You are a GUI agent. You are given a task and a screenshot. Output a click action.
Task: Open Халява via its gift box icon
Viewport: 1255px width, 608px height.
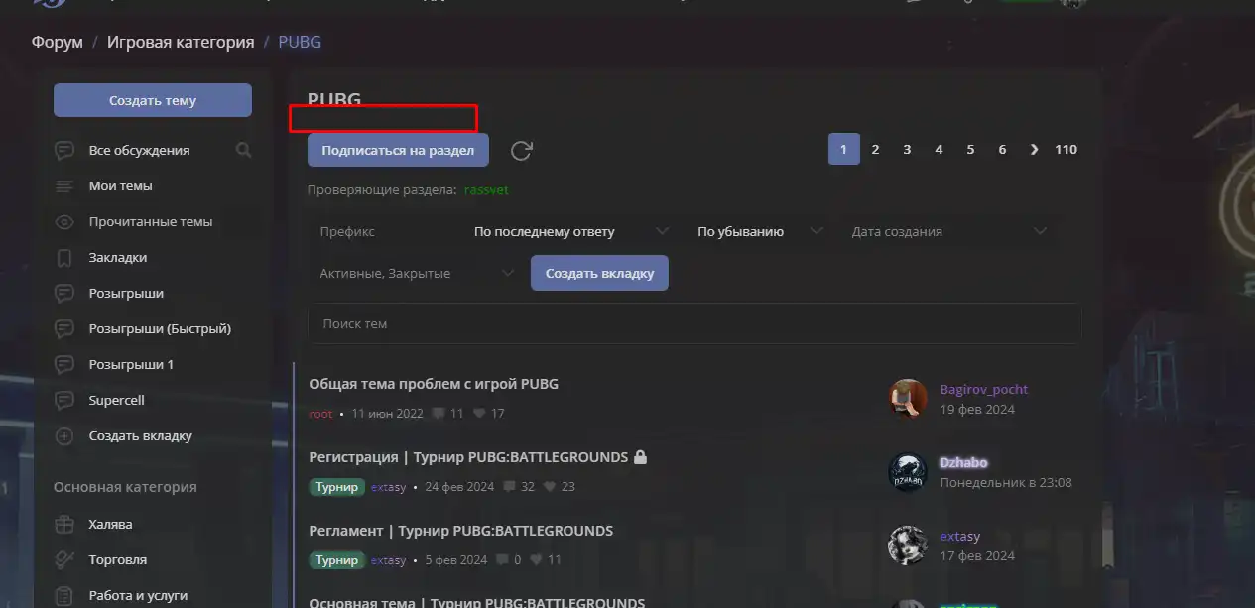pyautogui.click(x=64, y=524)
